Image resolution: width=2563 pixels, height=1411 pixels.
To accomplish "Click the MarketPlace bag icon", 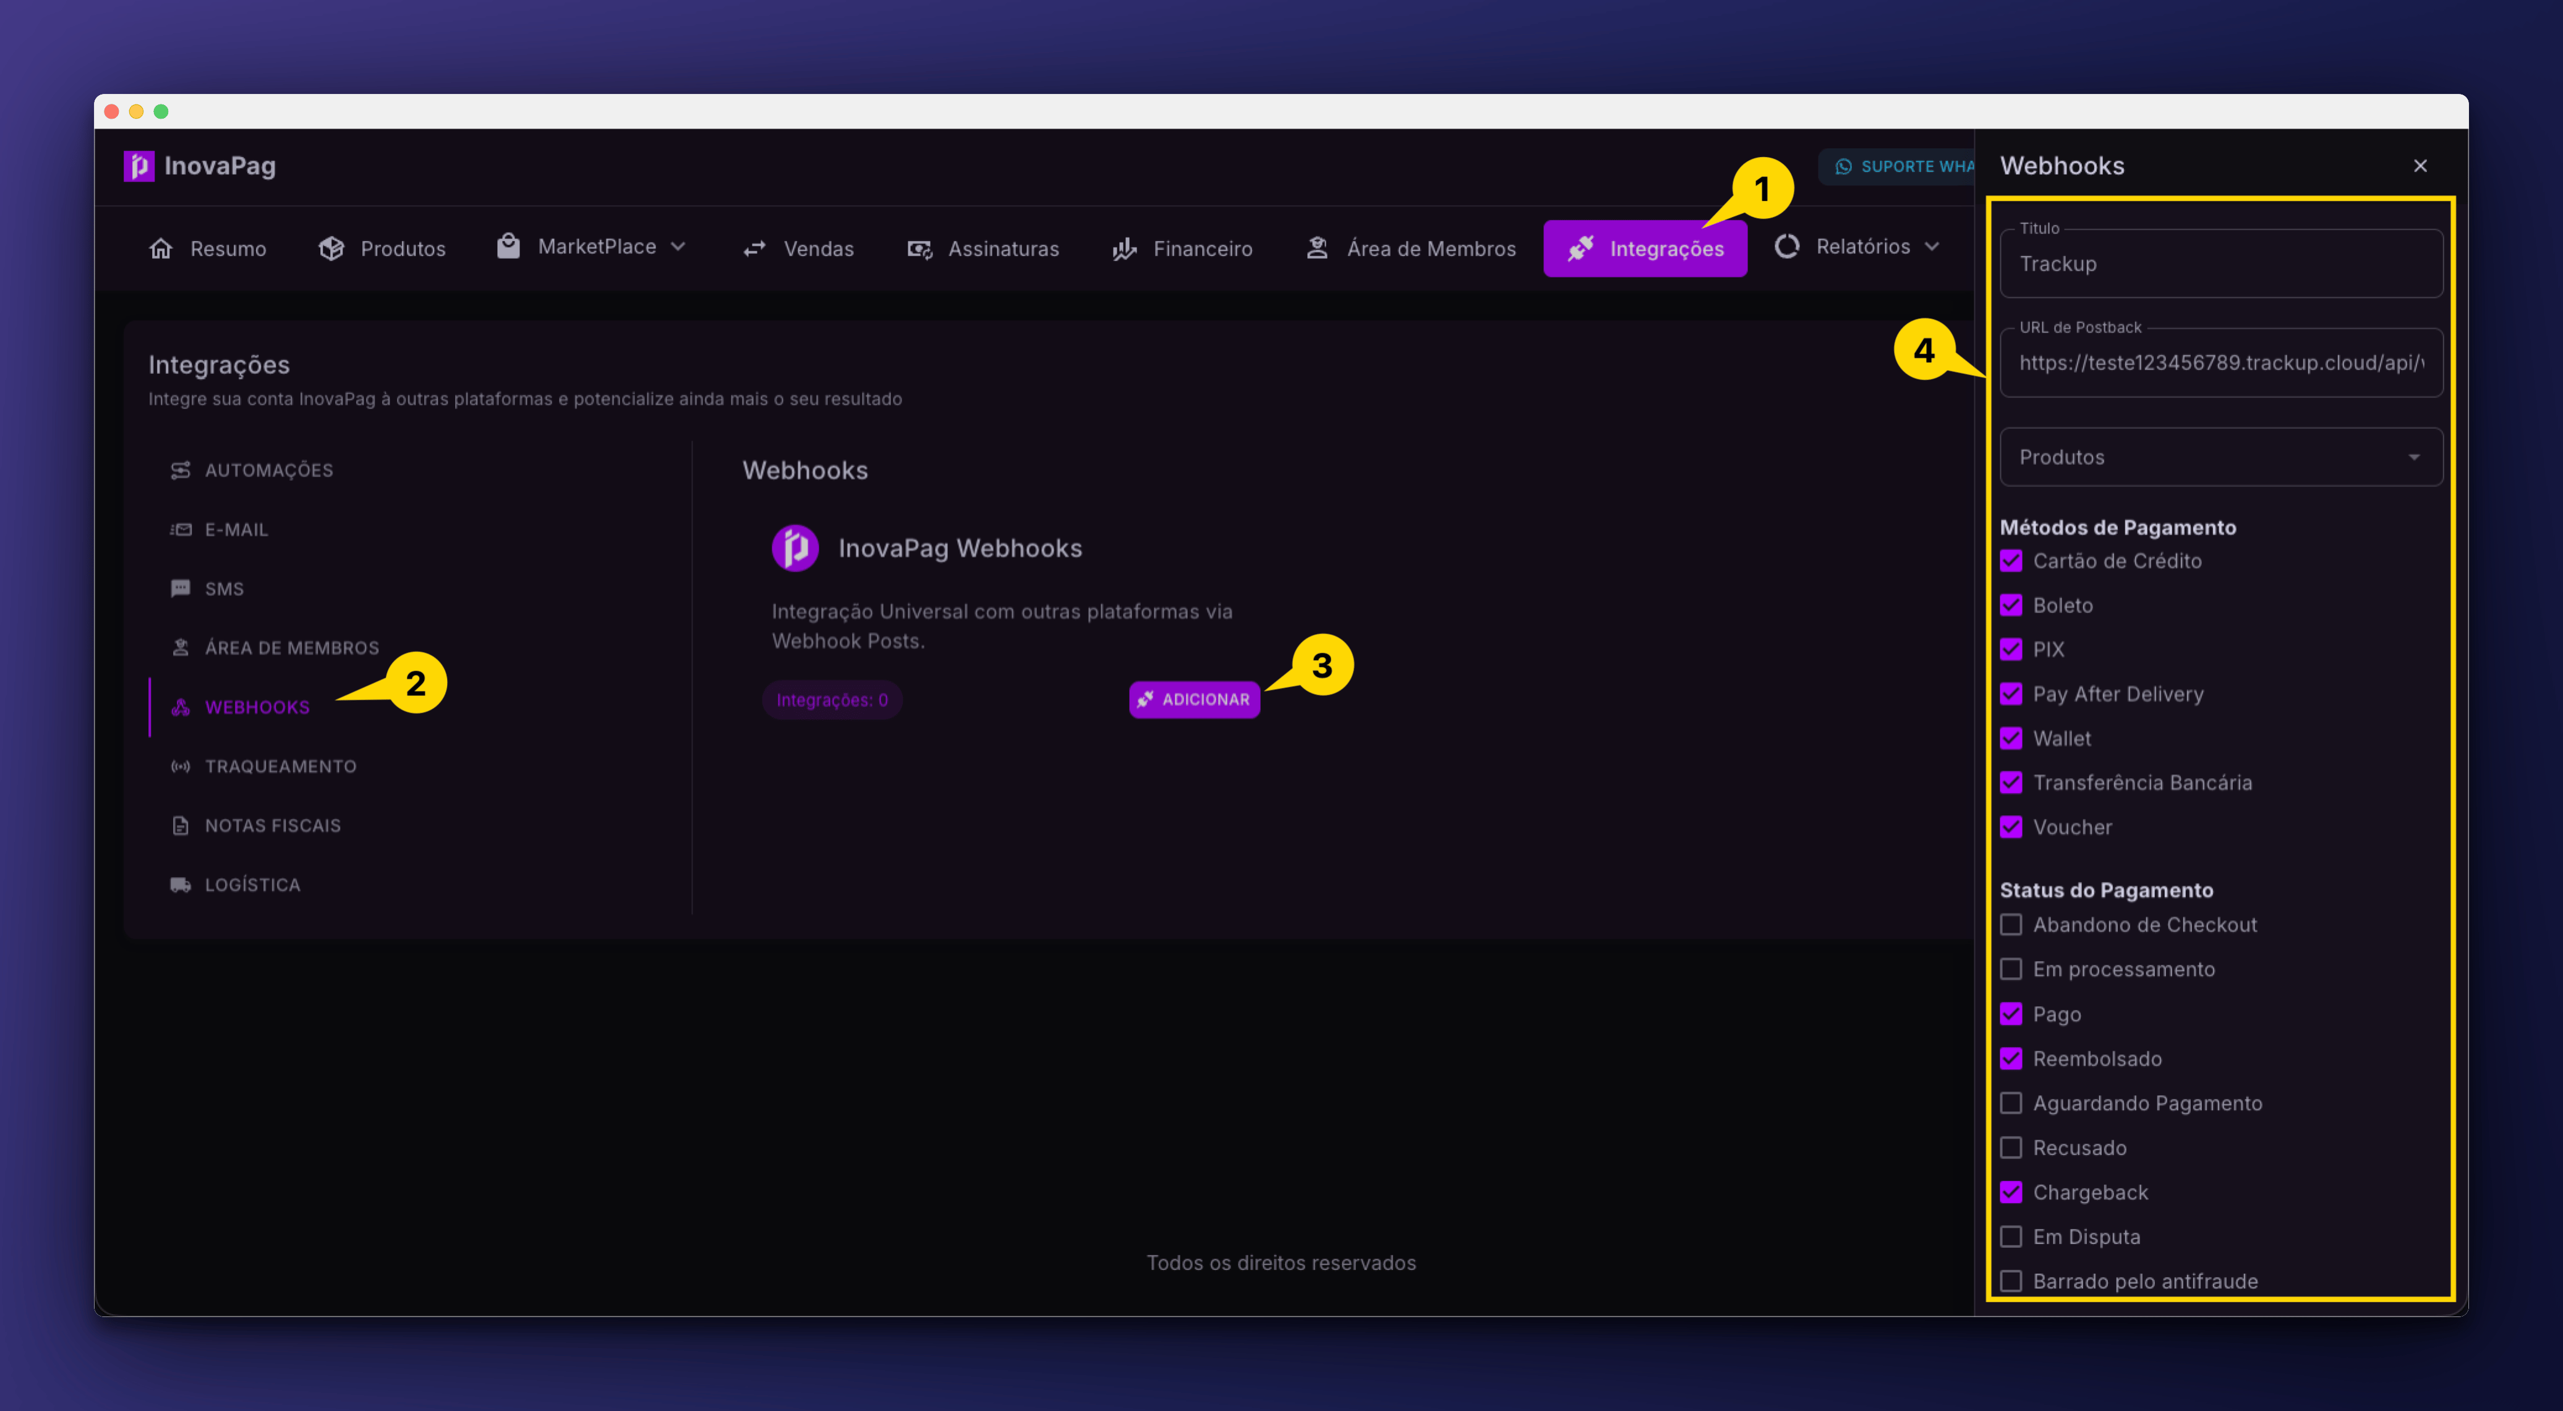I will click(508, 245).
